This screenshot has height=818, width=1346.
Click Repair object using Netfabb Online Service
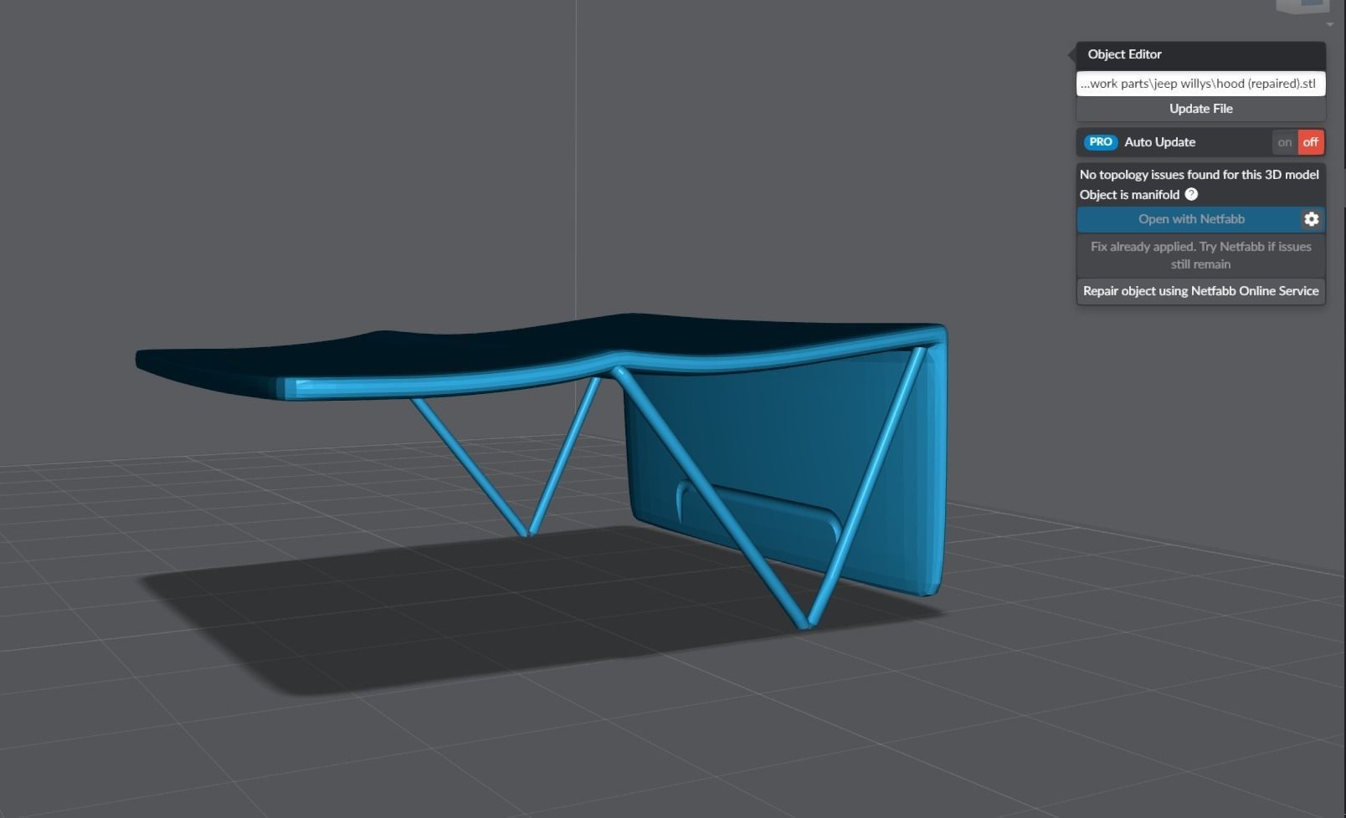point(1200,291)
